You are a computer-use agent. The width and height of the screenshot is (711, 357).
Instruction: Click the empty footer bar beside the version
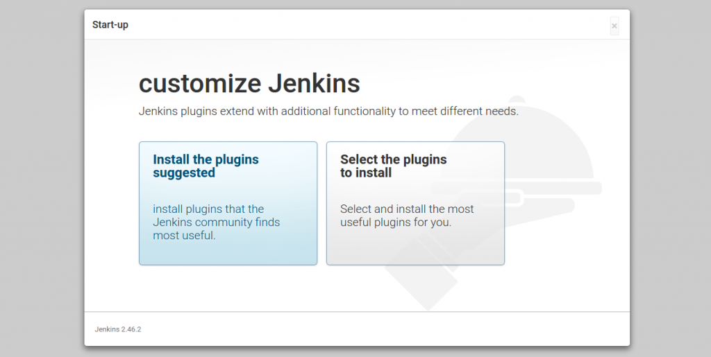[x=385, y=329]
